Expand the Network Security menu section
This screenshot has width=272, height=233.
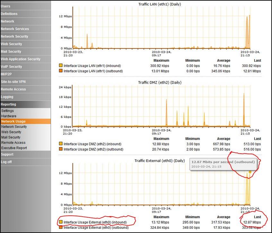click(x=14, y=36)
